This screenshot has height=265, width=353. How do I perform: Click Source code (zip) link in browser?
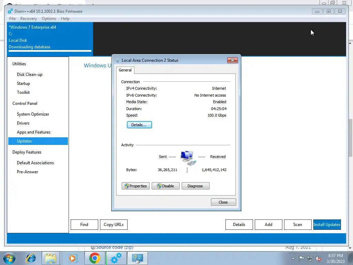pyautogui.click(x=114, y=247)
